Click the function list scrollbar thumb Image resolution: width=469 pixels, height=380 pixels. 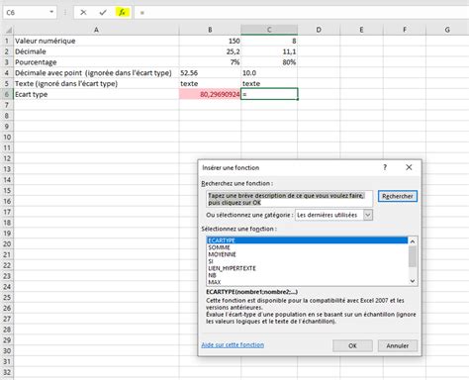click(x=413, y=256)
